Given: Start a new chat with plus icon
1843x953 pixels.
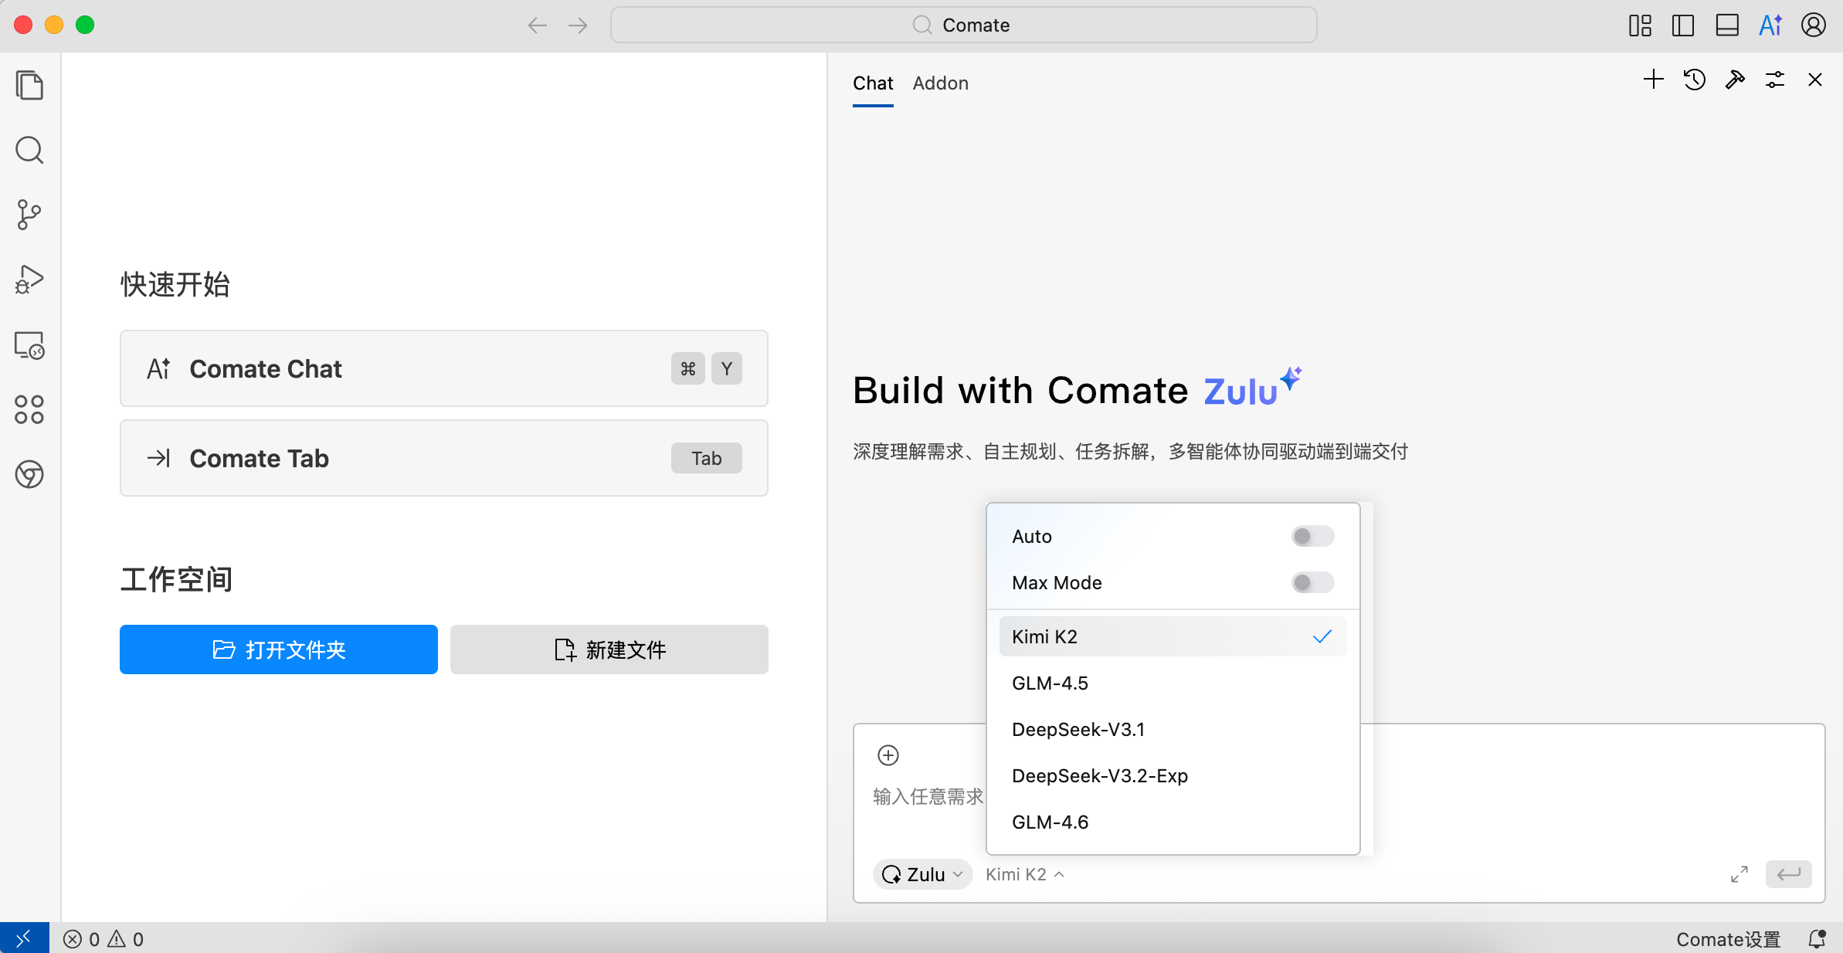Looking at the screenshot, I should click(x=1654, y=80).
